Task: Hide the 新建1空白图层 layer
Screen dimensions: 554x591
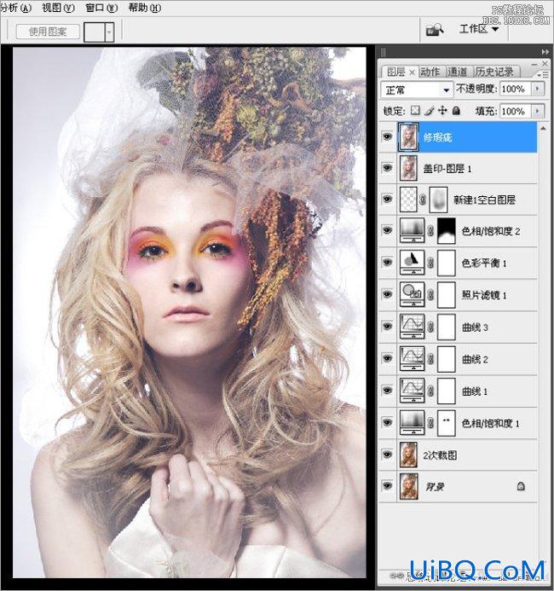Action: 387,199
